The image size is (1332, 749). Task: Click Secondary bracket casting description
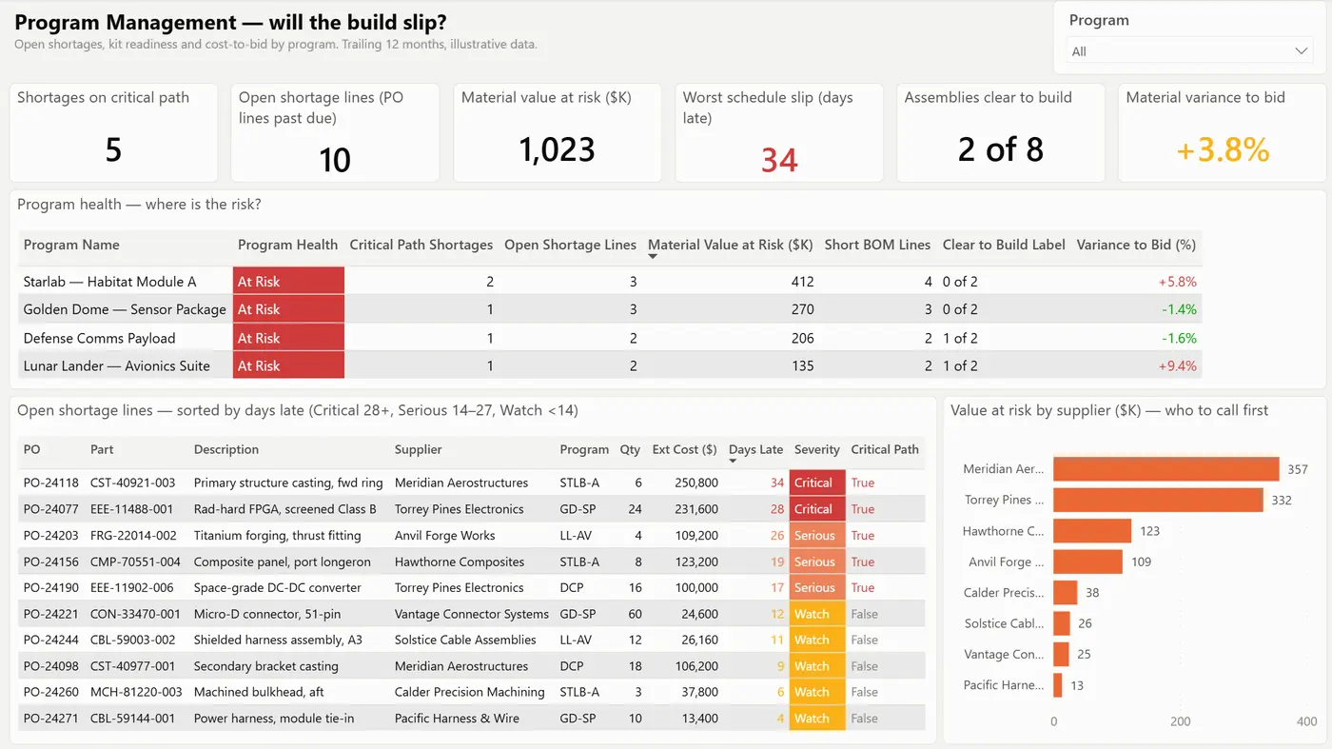(265, 666)
